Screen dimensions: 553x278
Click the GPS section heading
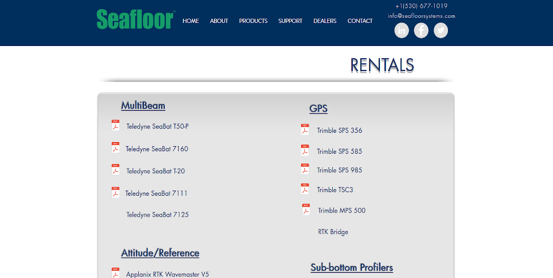(318, 108)
